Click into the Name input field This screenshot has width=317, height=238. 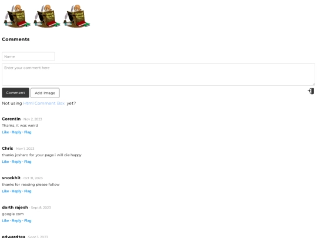click(28, 56)
